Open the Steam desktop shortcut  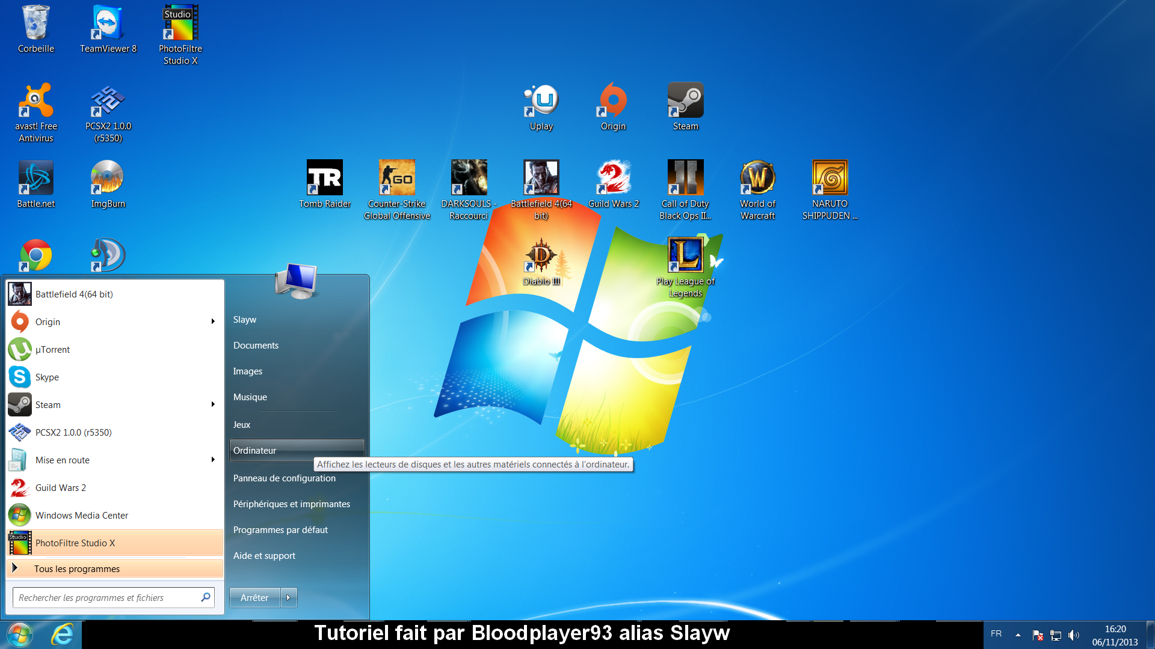[x=685, y=106]
